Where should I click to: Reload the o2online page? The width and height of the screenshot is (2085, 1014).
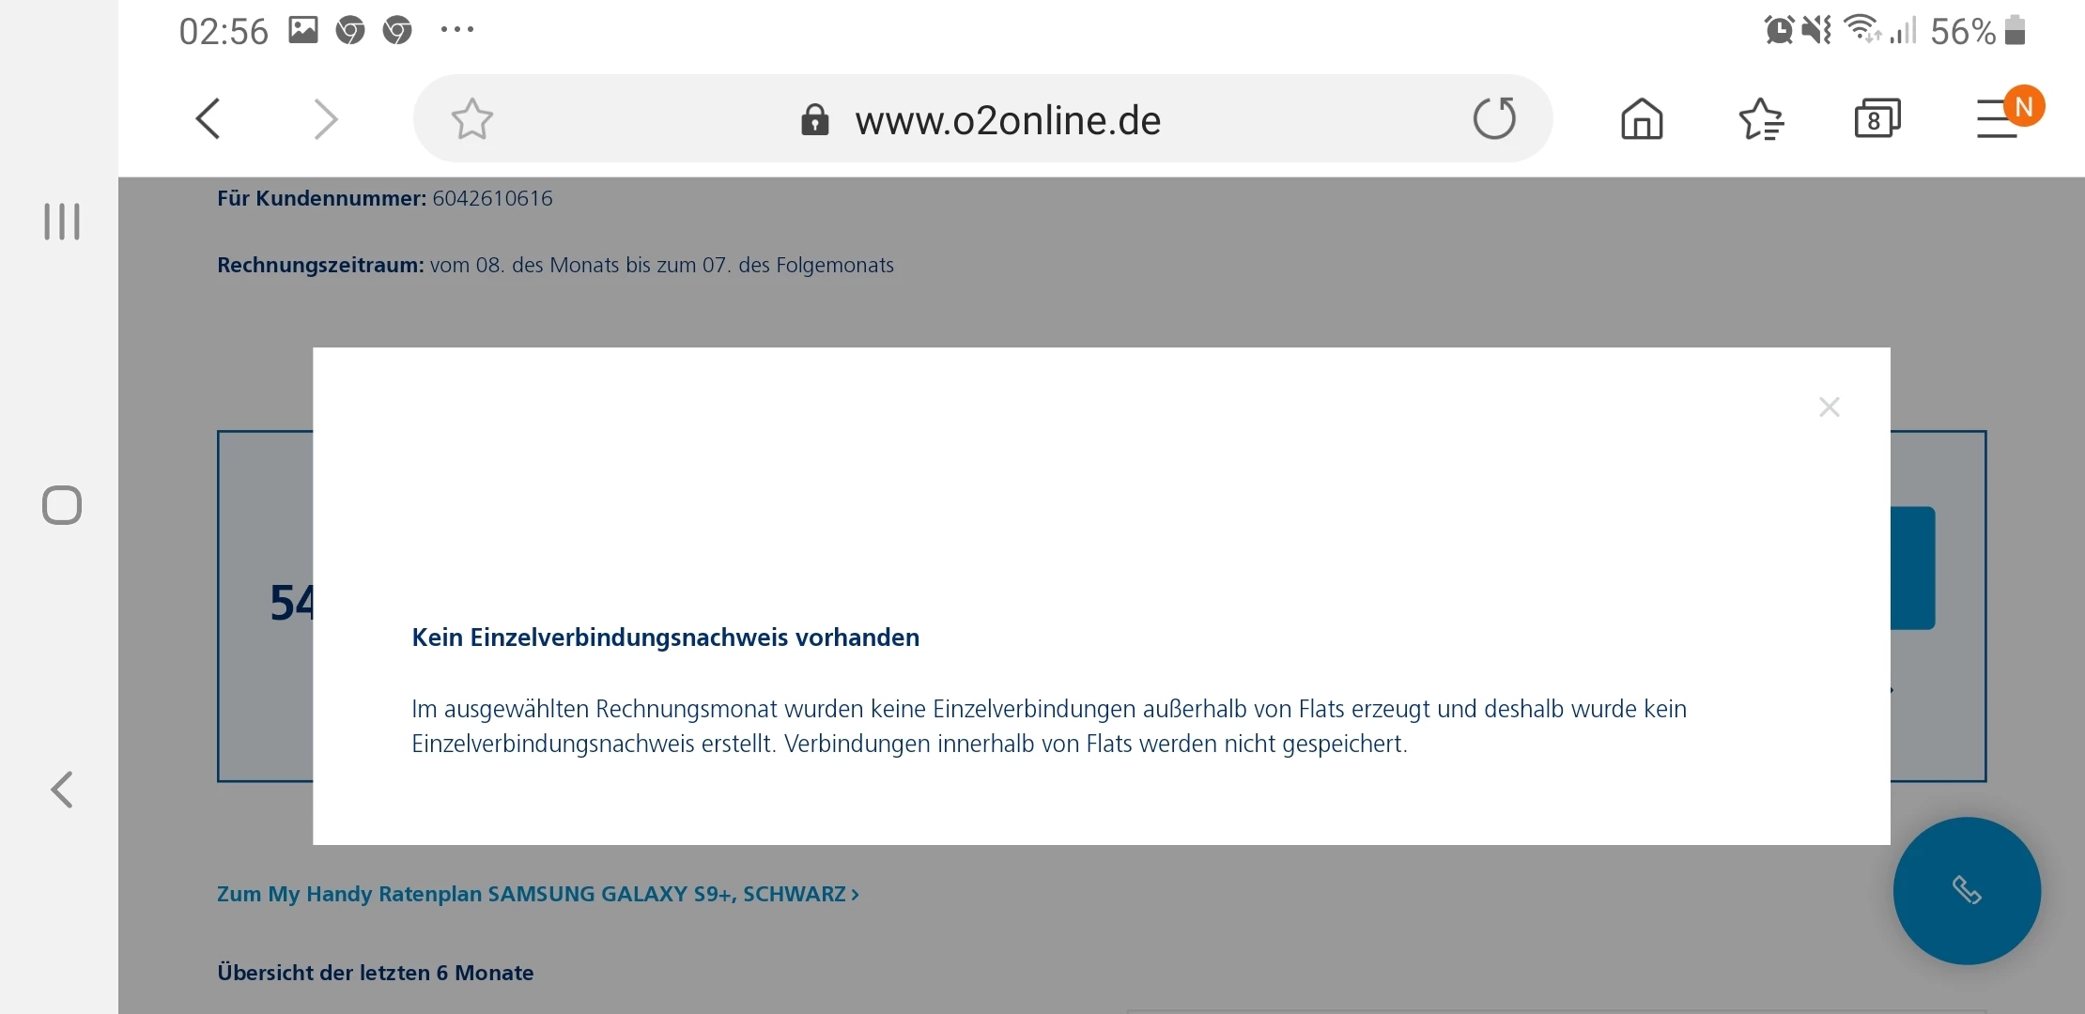tap(1494, 119)
